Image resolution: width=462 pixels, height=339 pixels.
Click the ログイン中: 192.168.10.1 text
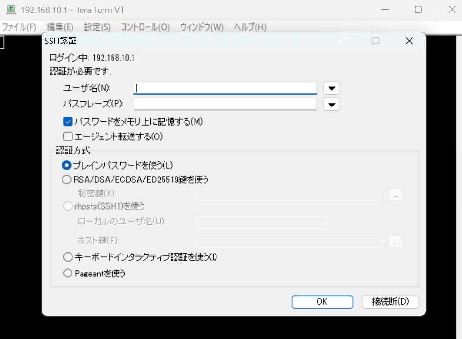pos(92,58)
